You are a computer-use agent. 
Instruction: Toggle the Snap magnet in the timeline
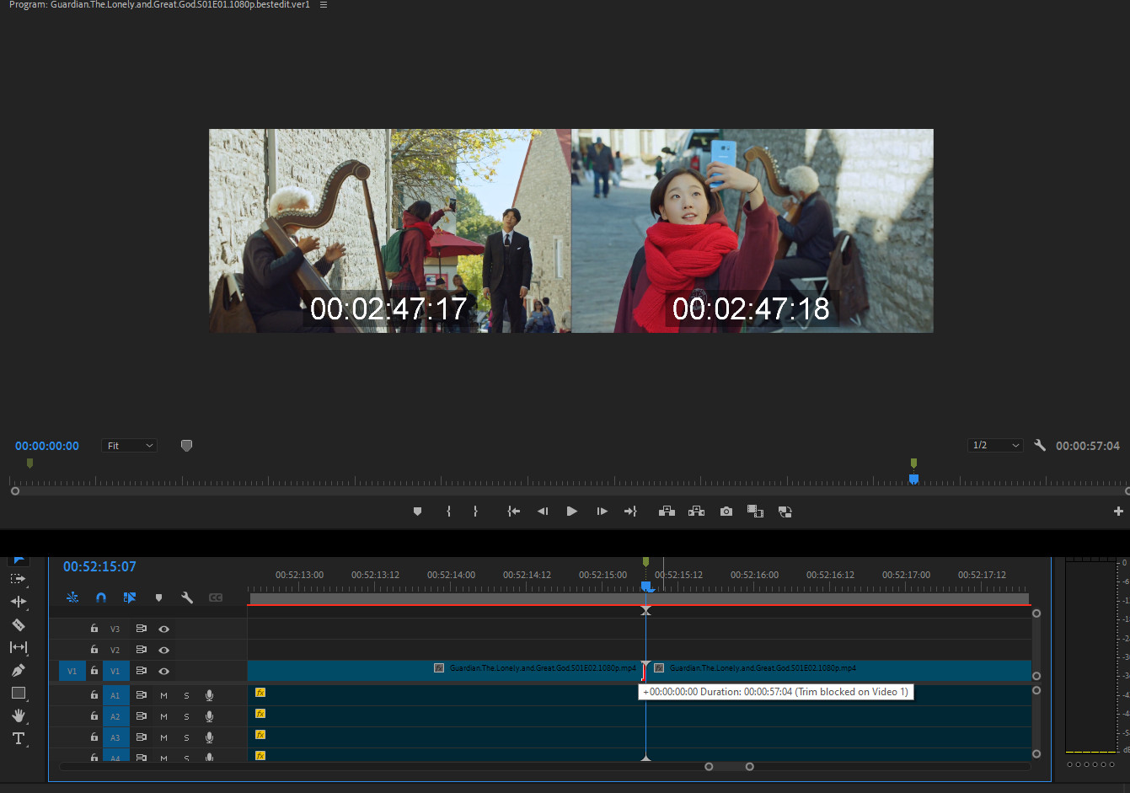point(101,597)
